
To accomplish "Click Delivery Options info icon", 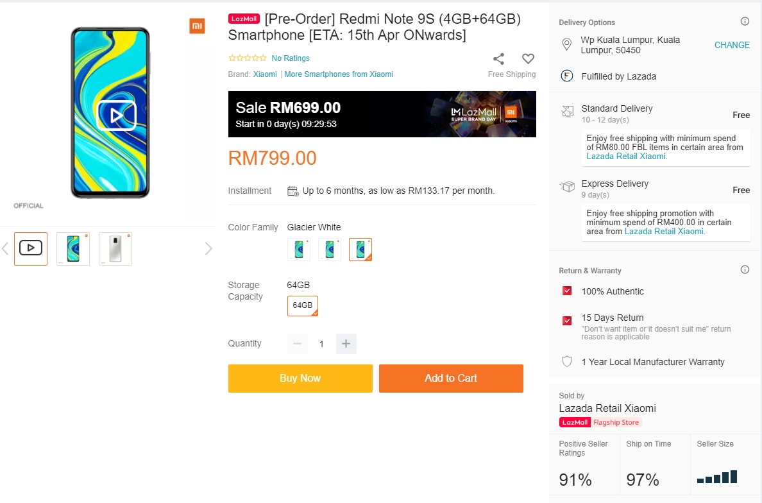I will (745, 22).
